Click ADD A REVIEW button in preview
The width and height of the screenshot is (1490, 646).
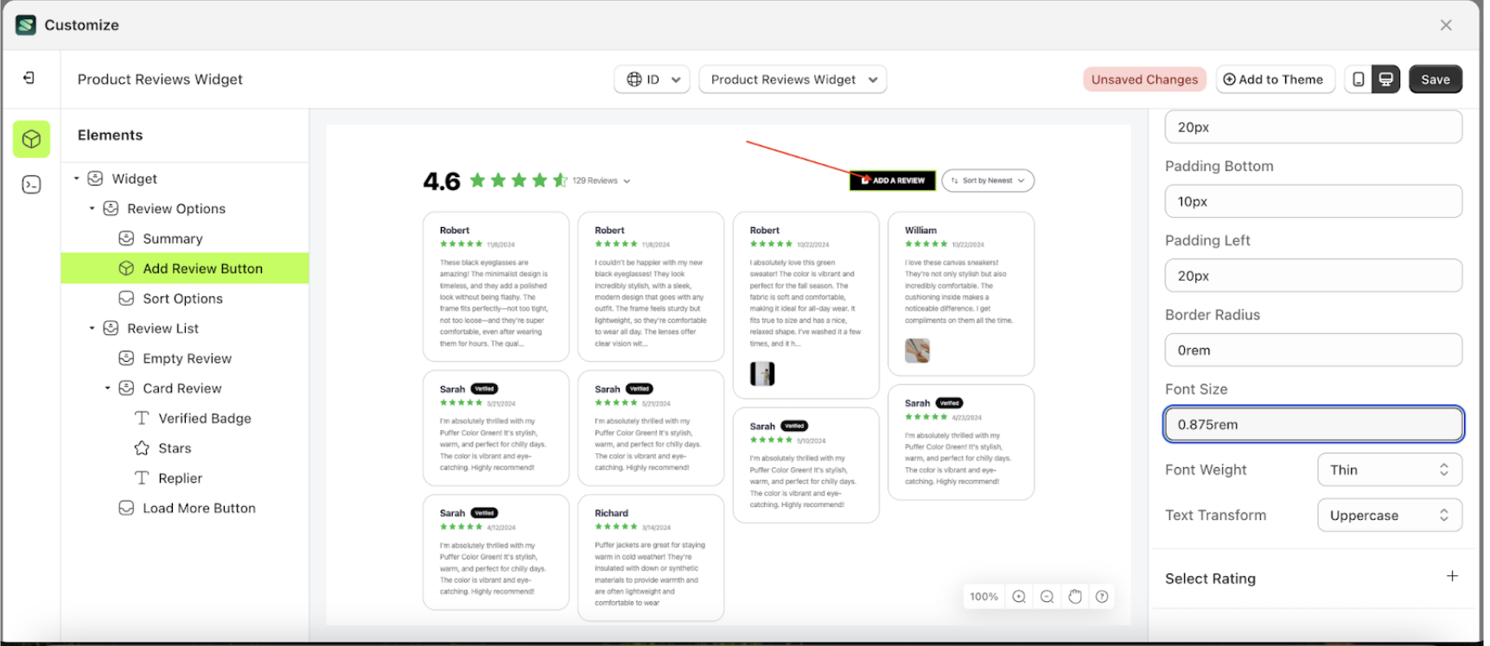pyautogui.click(x=893, y=180)
